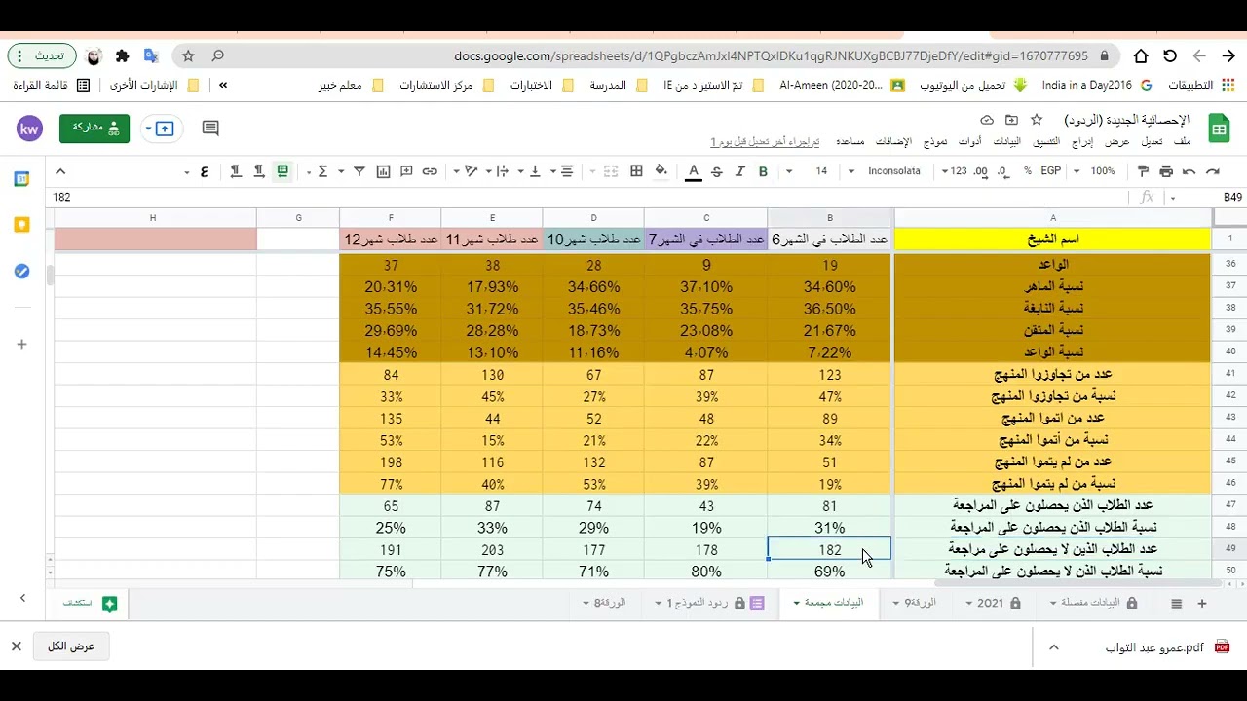
Task: Apply EGP currency format
Action: [1051, 171]
